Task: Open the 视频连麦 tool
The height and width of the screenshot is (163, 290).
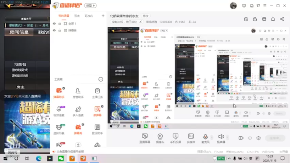Action: [59, 111]
